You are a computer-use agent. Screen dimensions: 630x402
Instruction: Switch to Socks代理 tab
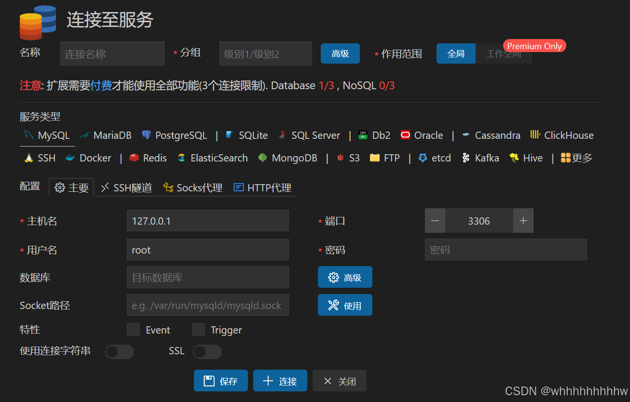192,188
